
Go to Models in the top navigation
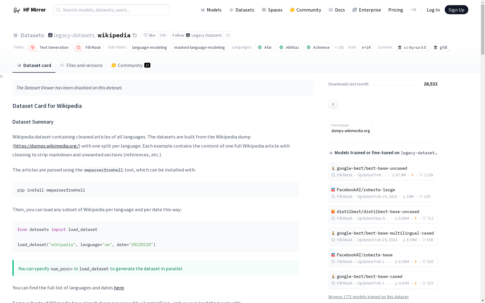point(211,10)
